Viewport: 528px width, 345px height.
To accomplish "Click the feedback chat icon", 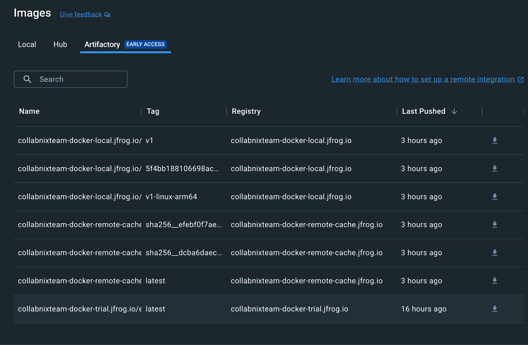I will coord(107,15).
